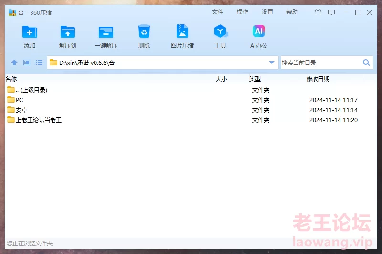
Task: Select the 上老王论坛当老王 folder icon
Action: tap(11, 119)
